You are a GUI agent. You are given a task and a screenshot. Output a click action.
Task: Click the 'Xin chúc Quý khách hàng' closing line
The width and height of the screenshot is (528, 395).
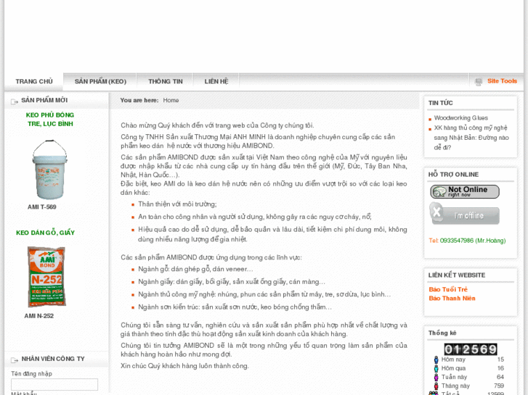(x=185, y=366)
